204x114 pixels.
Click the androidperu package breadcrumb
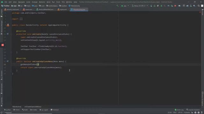(52, 6)
